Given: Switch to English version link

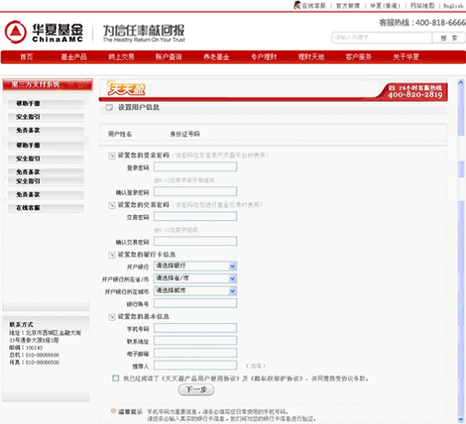Looking at the screenshot, I should point(453,6).
